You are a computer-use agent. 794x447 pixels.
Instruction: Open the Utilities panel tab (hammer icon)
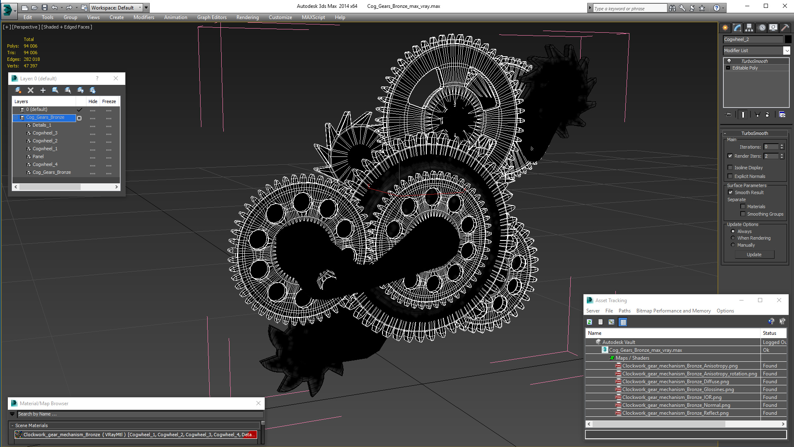coord(784,28)
